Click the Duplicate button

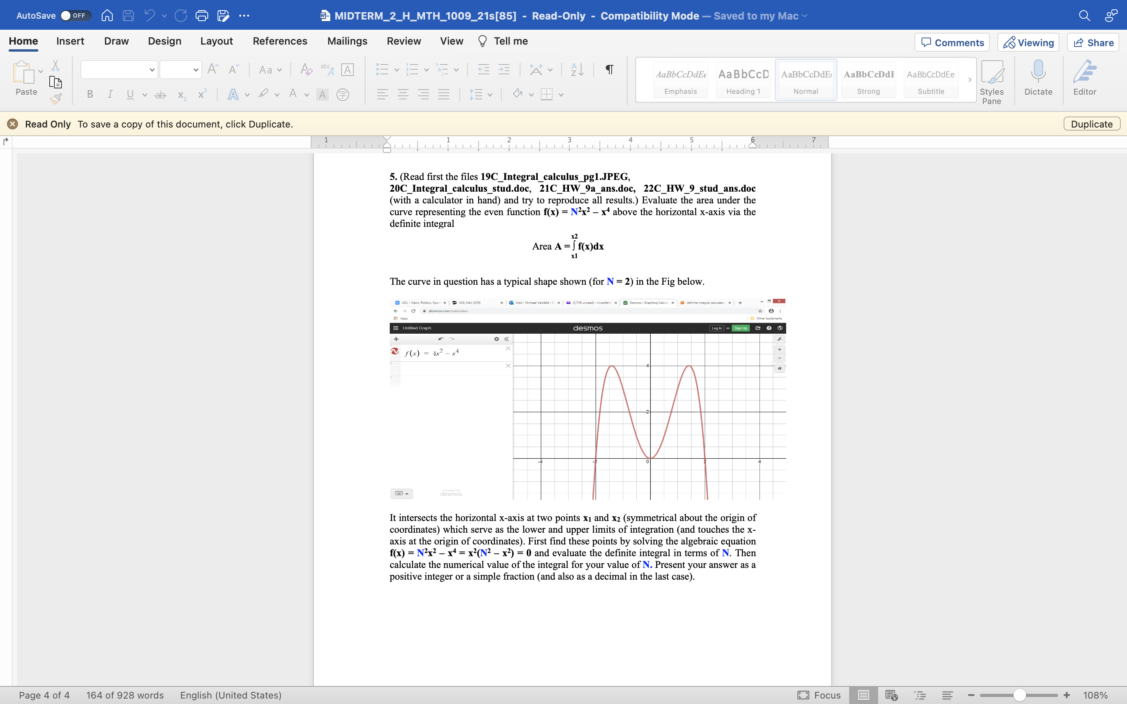(x=1092, y=124)
